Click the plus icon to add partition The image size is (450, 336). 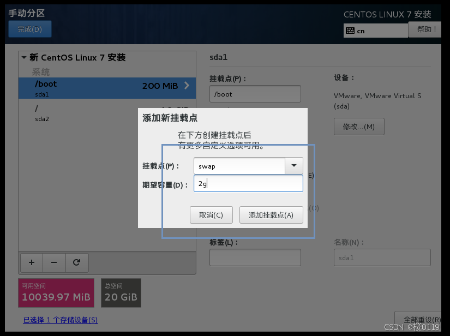[x=32, y=262]
